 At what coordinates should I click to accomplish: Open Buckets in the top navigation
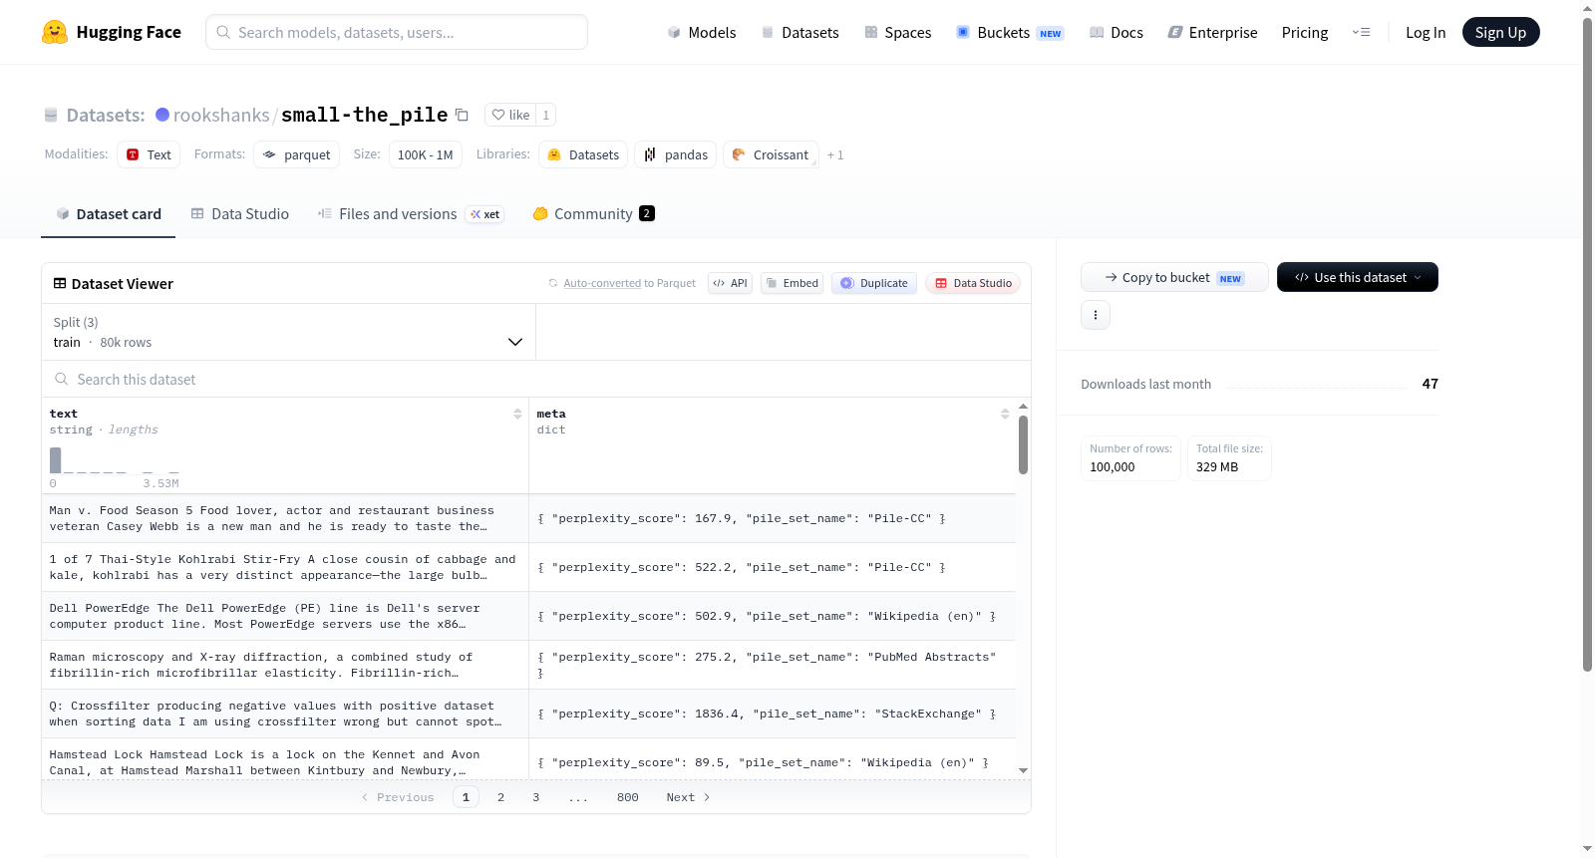click(x=1010, y=32)
